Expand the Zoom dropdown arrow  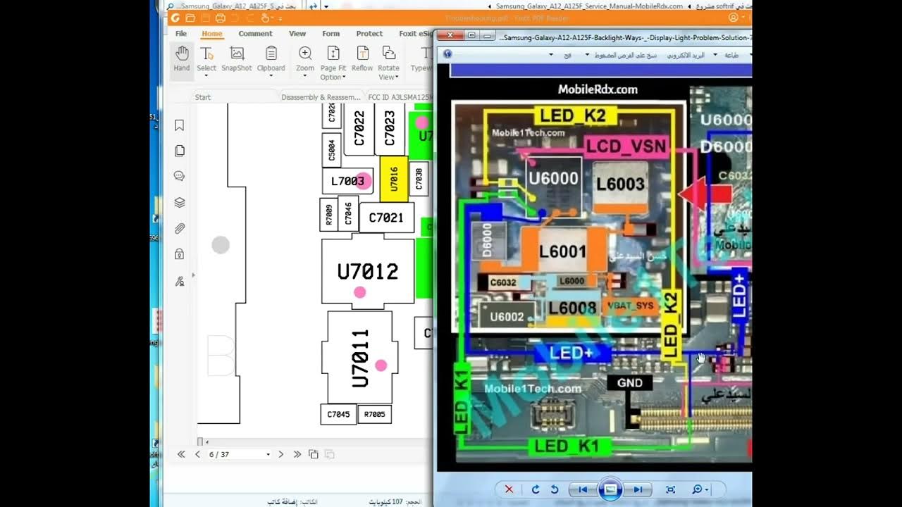tap(305, 76)
